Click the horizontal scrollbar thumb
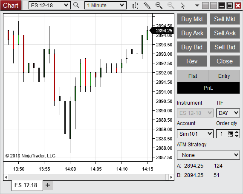The height and width of the screenshot is (194, 243). (167, 177)
